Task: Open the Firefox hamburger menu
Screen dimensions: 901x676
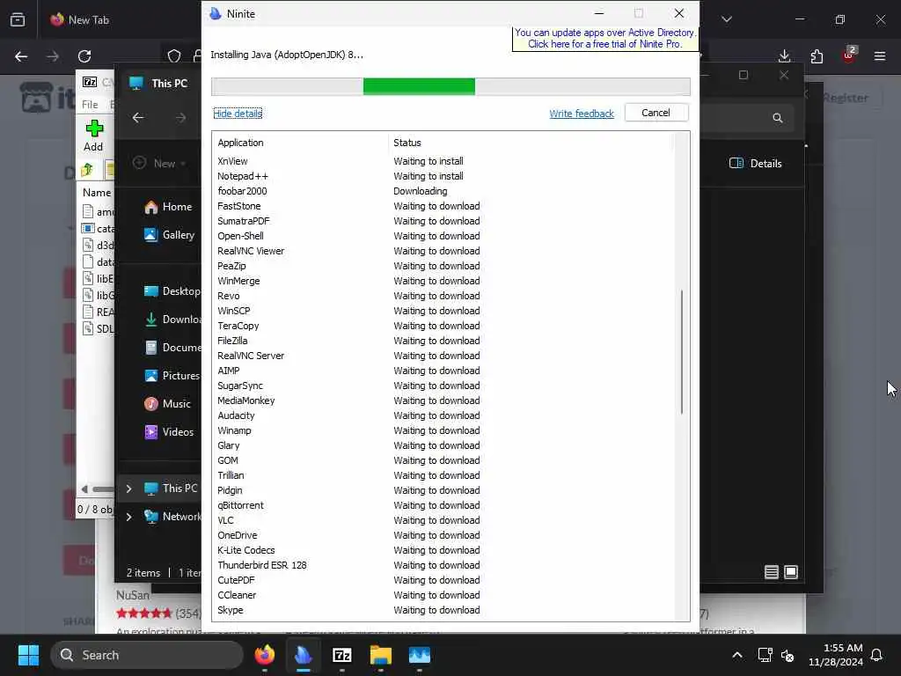Action: click(x=880, y=56)
